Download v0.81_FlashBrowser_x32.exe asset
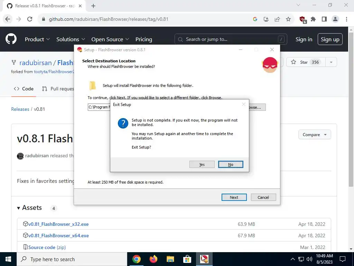Screen dimensions: 354x266 [58, 224]
